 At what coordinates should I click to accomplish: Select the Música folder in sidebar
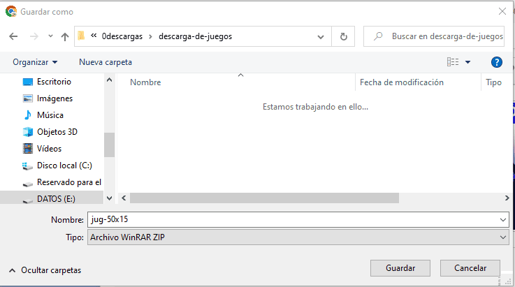click(x=50, y=115)
